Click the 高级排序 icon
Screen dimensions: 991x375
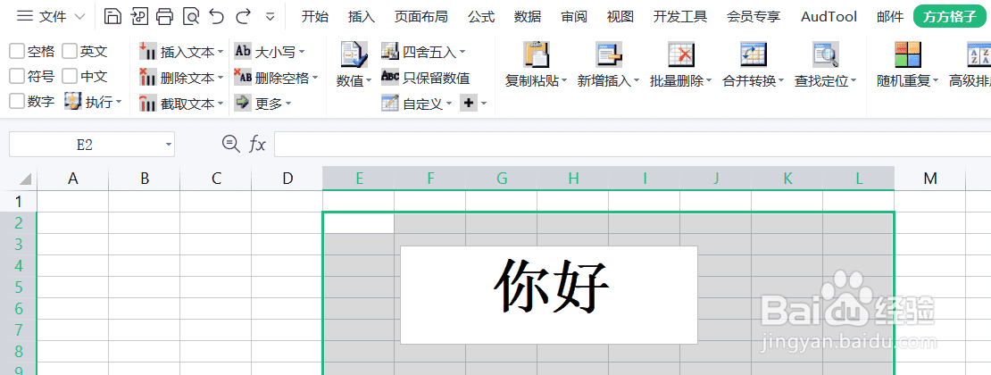(x=979, y=54)
